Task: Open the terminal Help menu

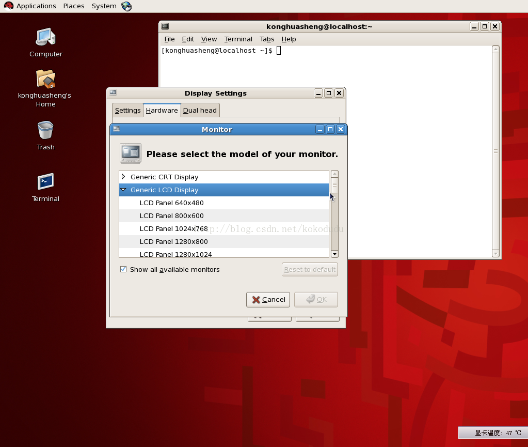Action: point(289,39)
